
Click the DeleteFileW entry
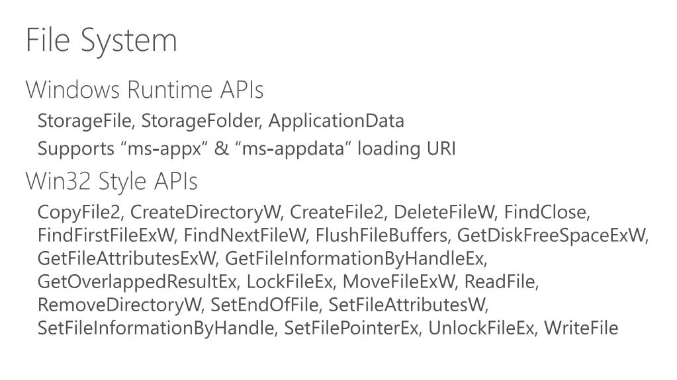[x=445, y=212]
